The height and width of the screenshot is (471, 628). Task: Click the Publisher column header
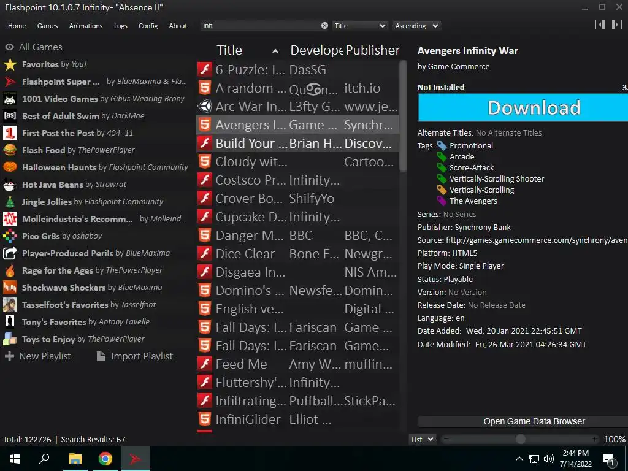372,50
